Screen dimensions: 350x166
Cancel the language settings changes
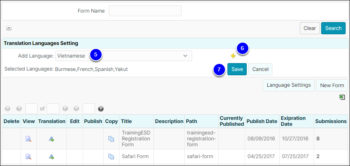260,69
